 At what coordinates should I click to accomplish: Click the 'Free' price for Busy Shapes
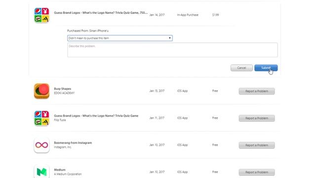point(215,91)
